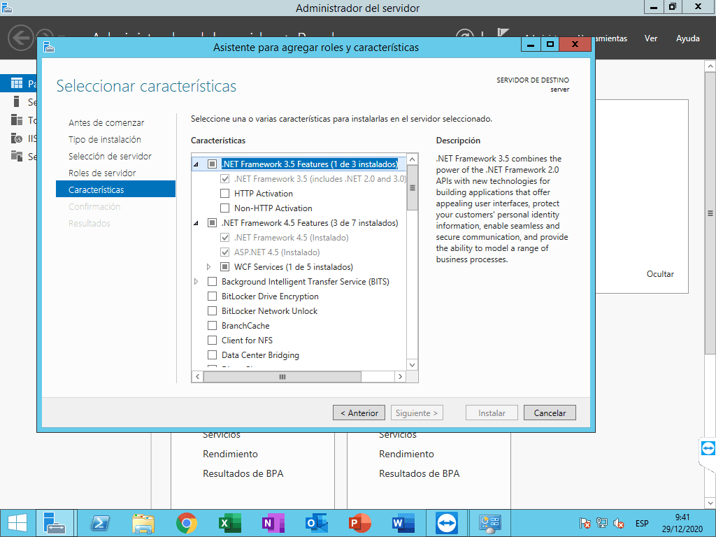716x537 pixels.
Task: Open Windows PowerShell from the taskbar
Action: 99,523
